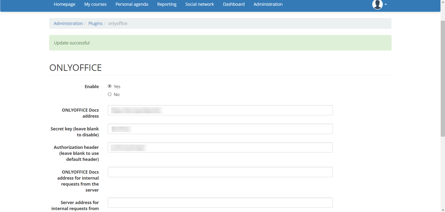Click the ONLYOFFICE Docs address field

pyautogui.click(x=220, y=110)
